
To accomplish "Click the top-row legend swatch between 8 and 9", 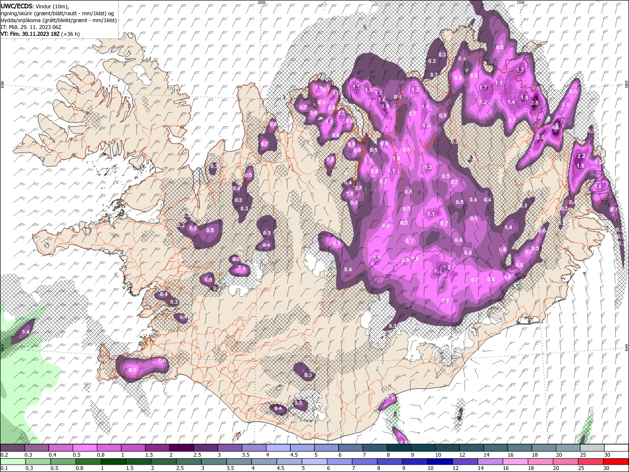I will pos(399,448).
